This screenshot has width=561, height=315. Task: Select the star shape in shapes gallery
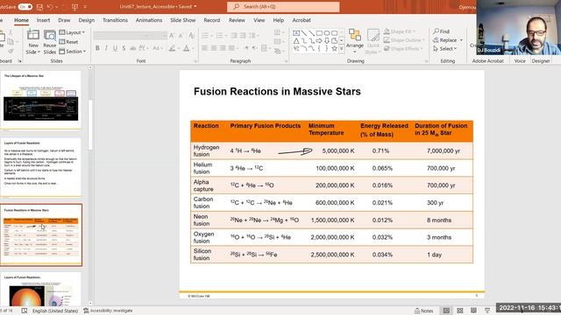pyautogui.click(x=334, y=48)
